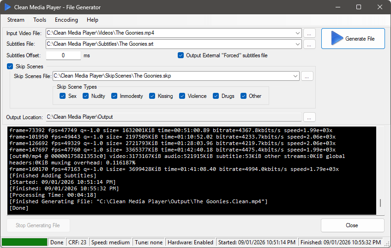The height and width of the screenshot is (248, 391).
Task: Click the green progress bar in status bar
Action: [x=24, y=242]
